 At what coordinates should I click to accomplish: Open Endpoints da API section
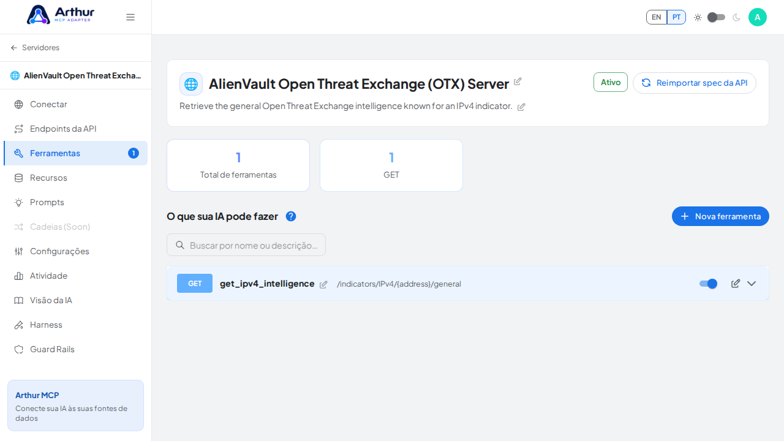point(75,129)
